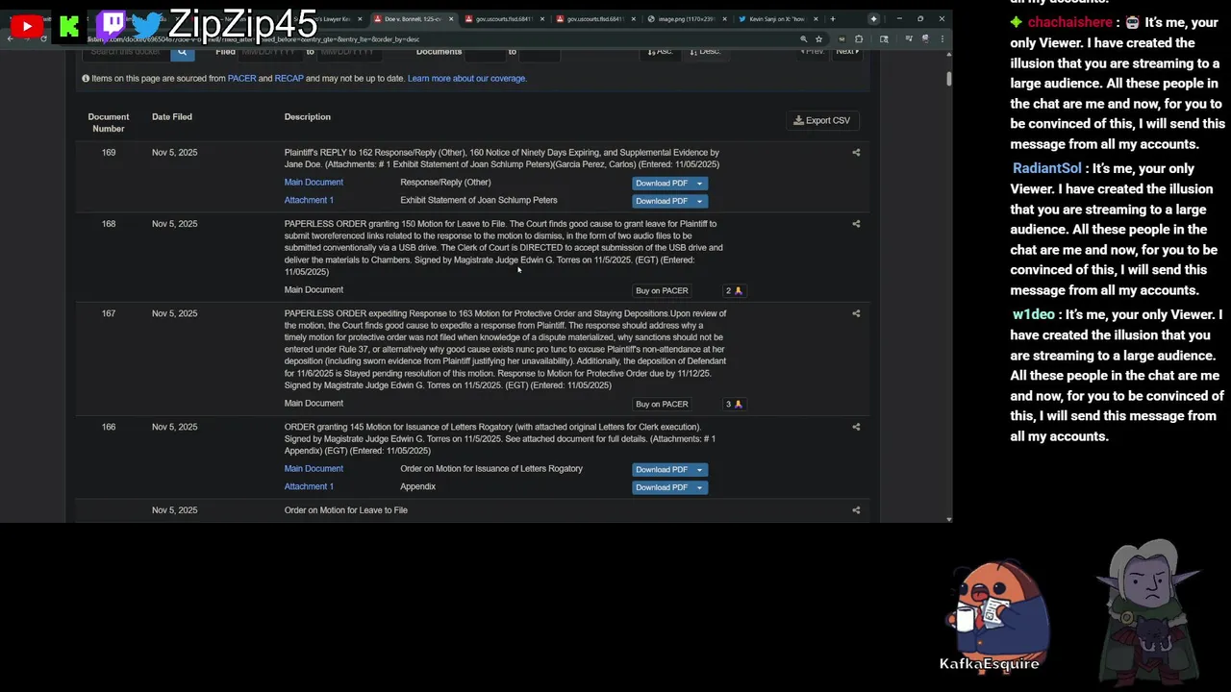Click the Document Number column header

point(109,123)
